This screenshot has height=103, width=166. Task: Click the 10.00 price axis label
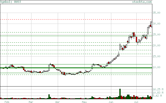tap(156, 67)
